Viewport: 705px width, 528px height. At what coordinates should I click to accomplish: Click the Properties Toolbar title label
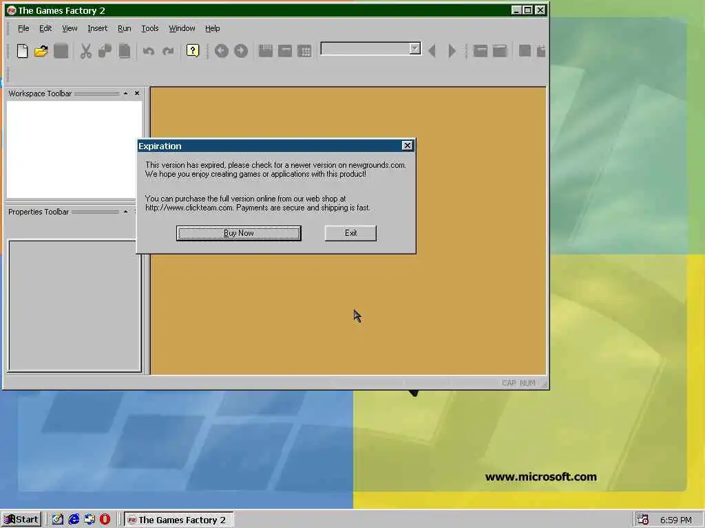coord(39,212)
